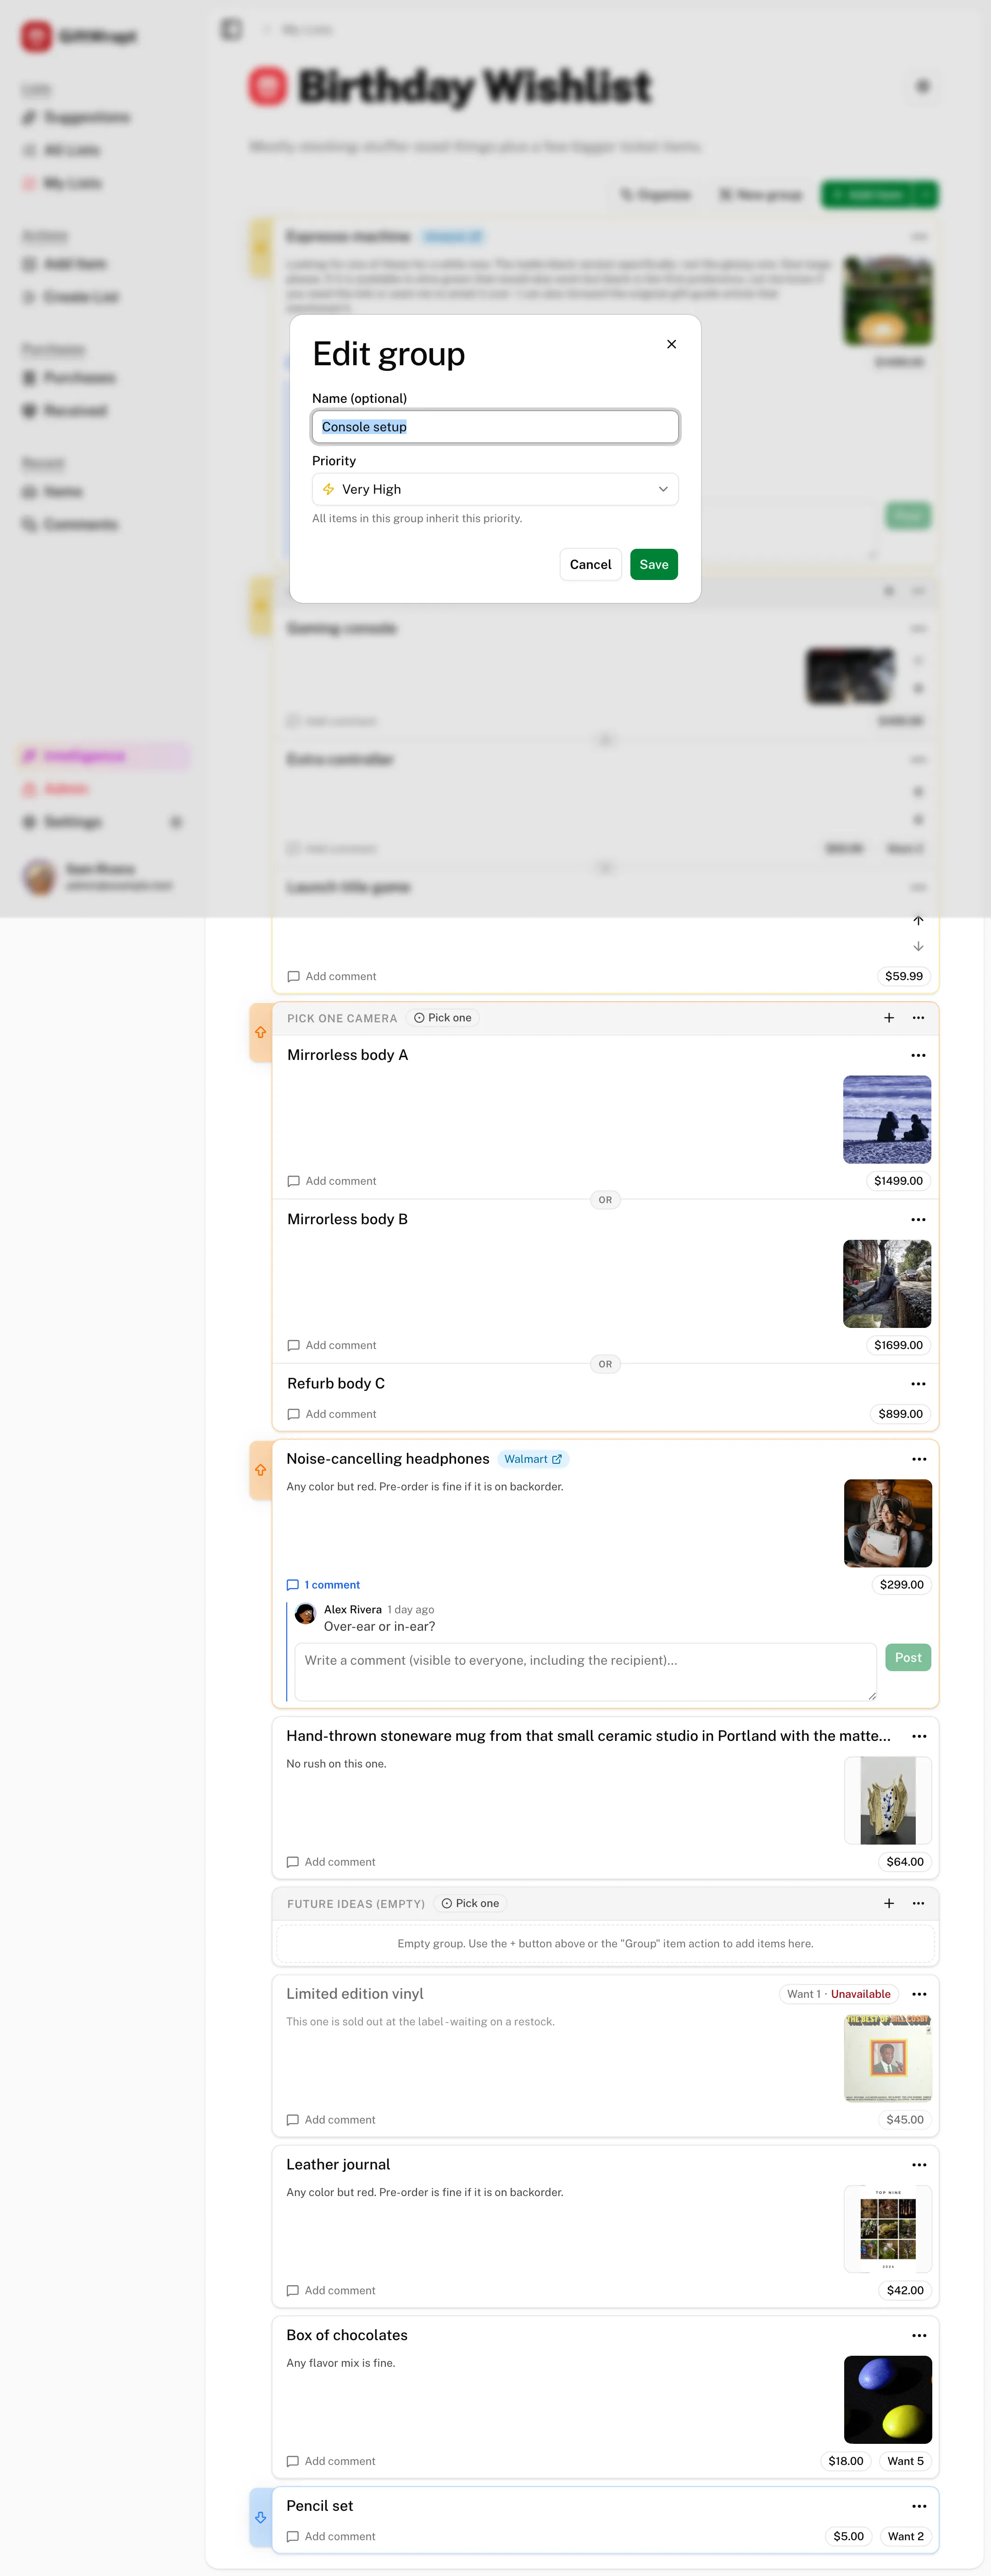Cancel the Edit group dialog

coord(590,564)
